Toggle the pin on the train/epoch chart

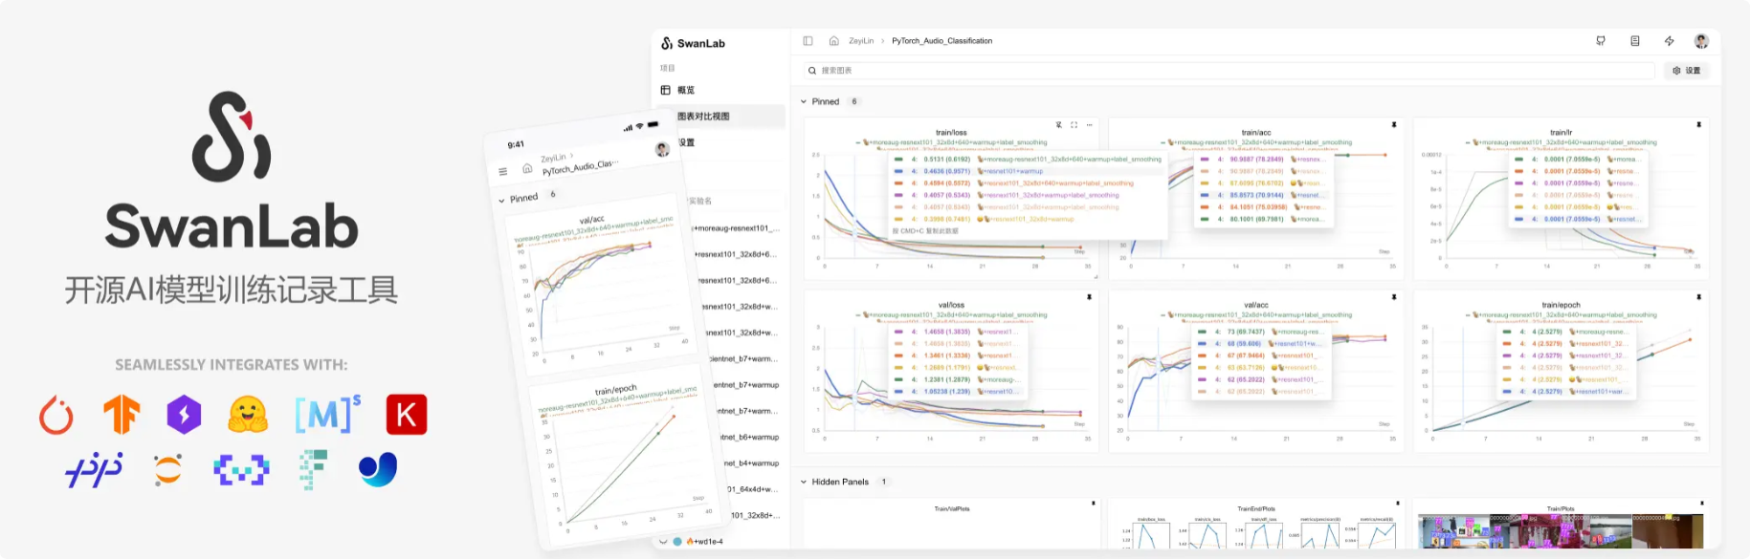coord(1699,297)
